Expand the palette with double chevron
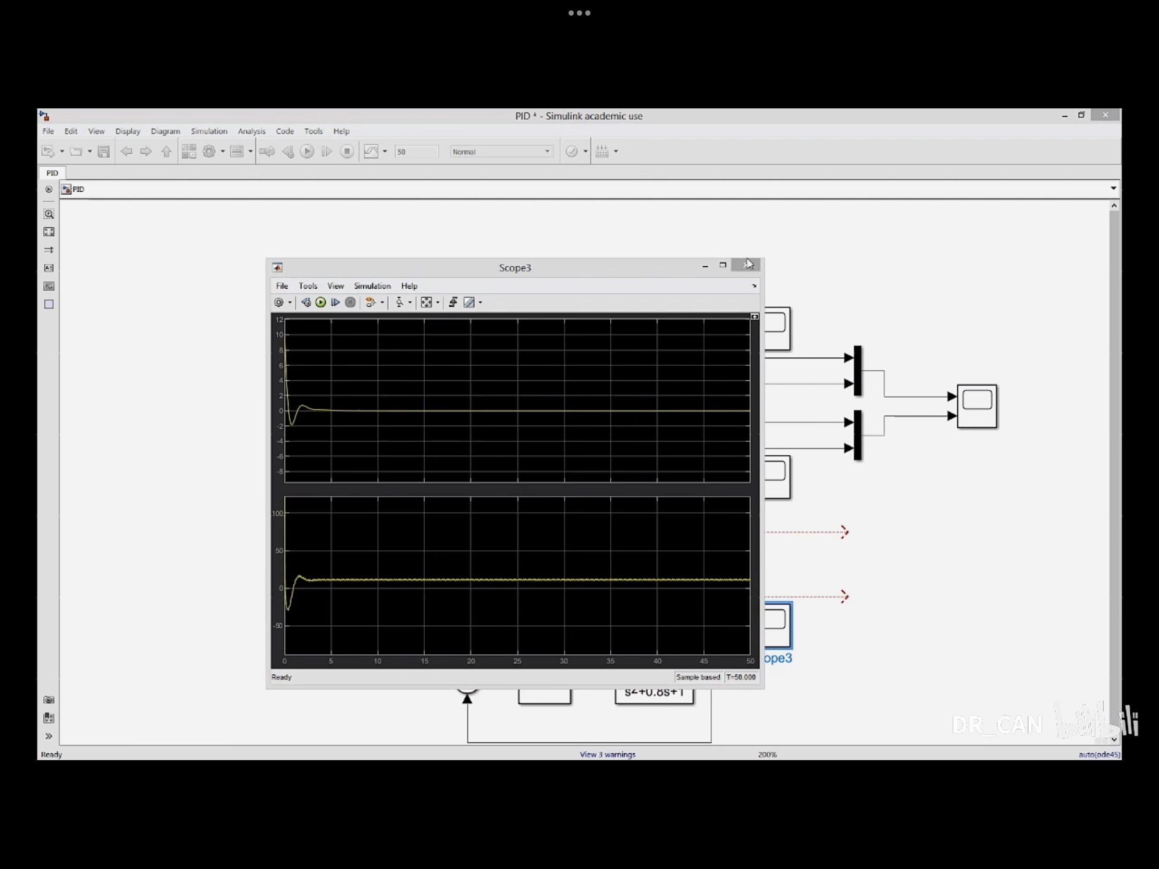 [x=49, y=736]
